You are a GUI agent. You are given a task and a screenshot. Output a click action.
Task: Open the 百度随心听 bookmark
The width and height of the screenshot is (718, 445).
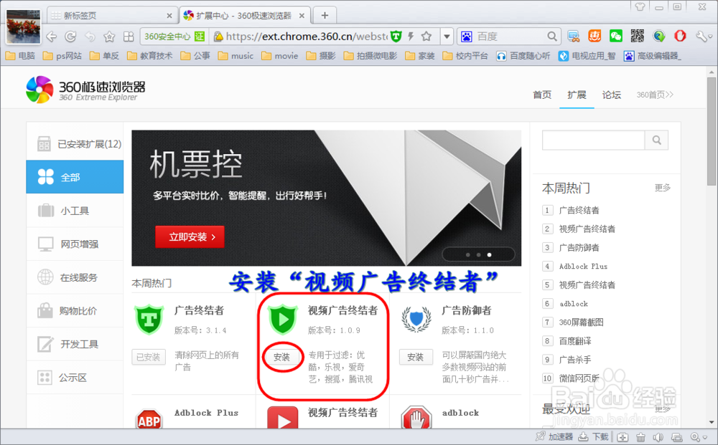tap(524, 56)
